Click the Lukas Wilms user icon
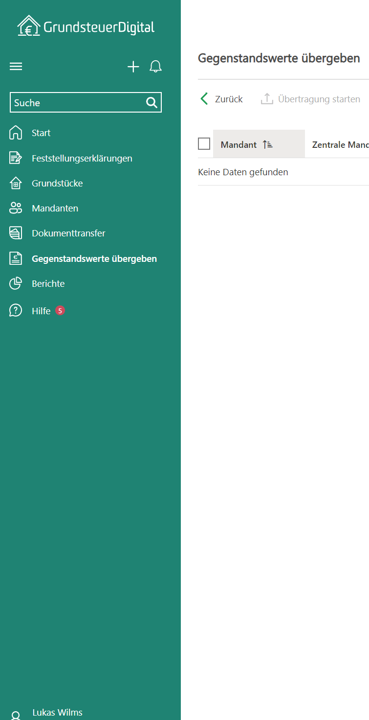369x720 pixels. pyautogui.click(x=16, y=716)
